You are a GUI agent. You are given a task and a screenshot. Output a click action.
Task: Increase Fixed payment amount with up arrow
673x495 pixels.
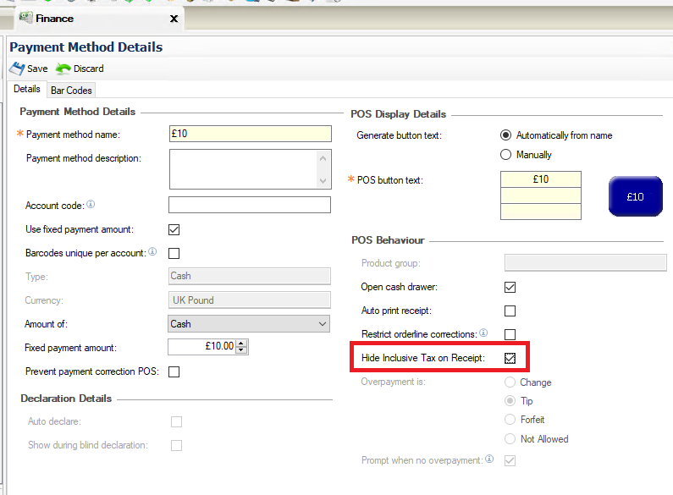241,344
